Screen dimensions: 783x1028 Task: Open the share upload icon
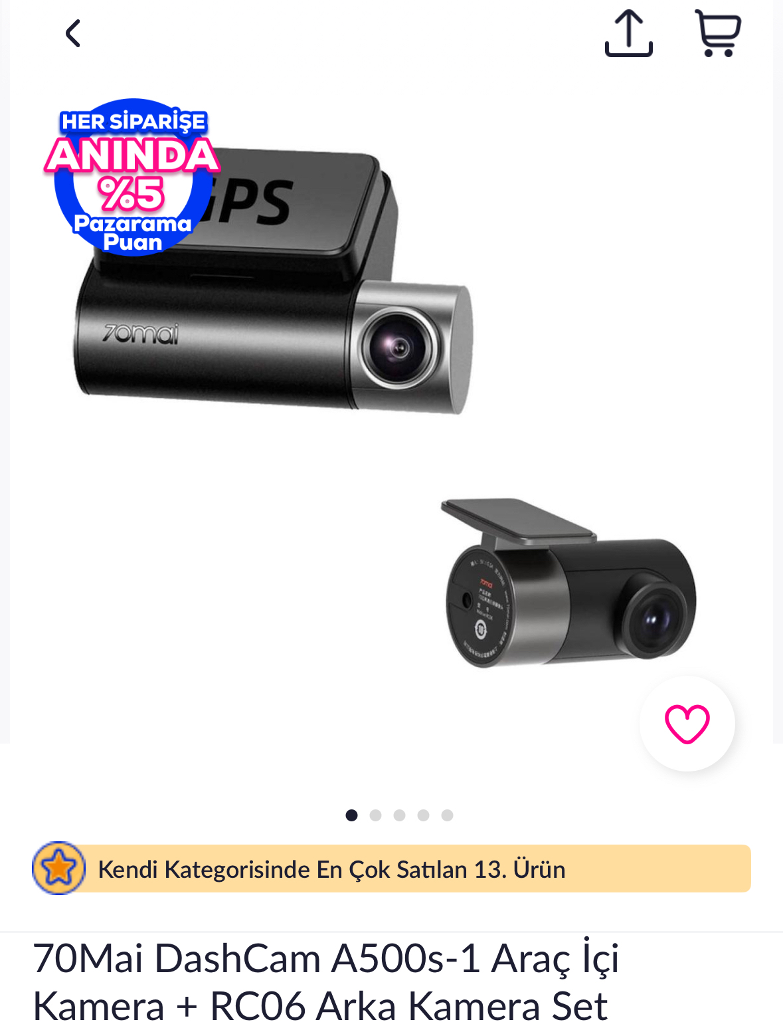point(628,33)
